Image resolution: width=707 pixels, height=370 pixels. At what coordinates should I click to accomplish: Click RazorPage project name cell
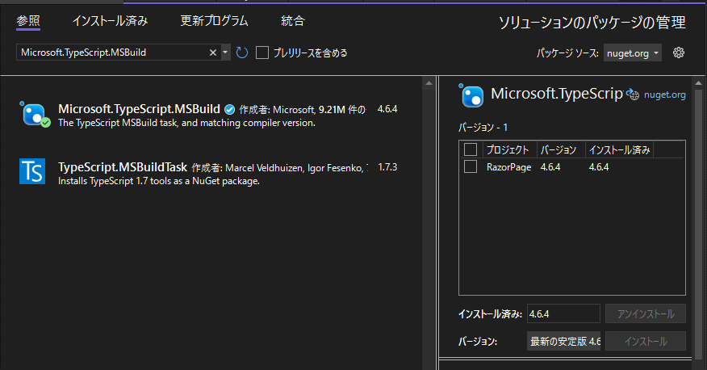click(x=508, y=167)
